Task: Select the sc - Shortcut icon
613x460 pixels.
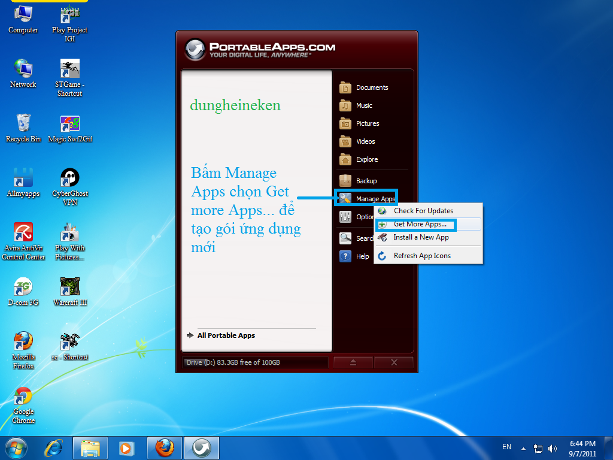Action: point(69,346)
